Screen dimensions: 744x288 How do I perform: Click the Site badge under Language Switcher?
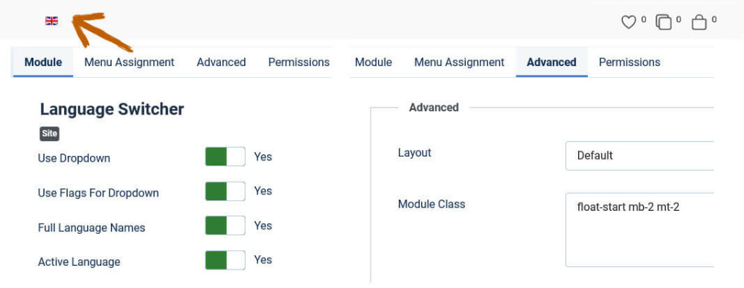coord(49,134)
